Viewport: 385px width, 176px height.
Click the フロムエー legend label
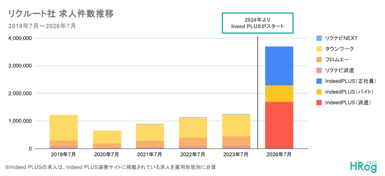point(337,60)
